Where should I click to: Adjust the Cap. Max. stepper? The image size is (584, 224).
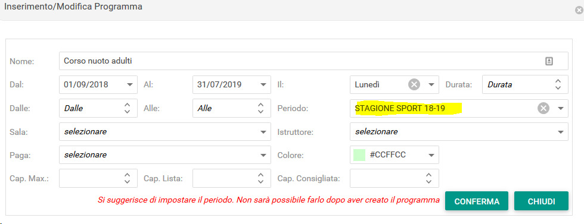[127, 178]
